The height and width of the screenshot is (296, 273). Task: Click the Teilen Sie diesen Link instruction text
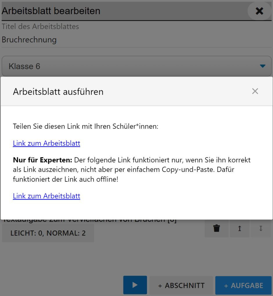click(86, 126)
